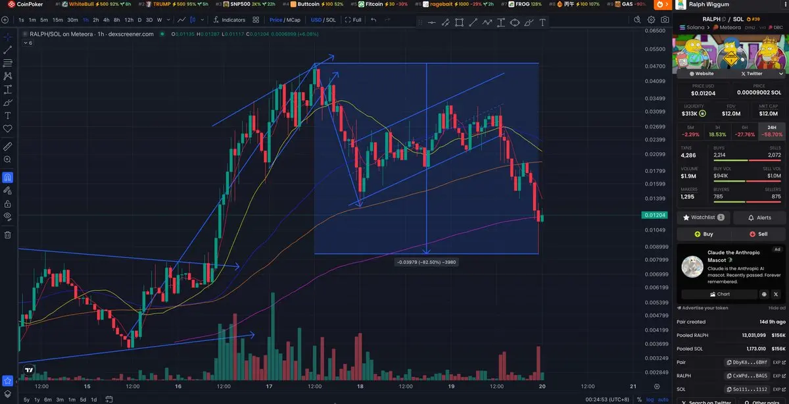This screenshot has height=404, width=789.
Task: Pick parallel channel tool in floating toolbar
Action: point(445,22)
